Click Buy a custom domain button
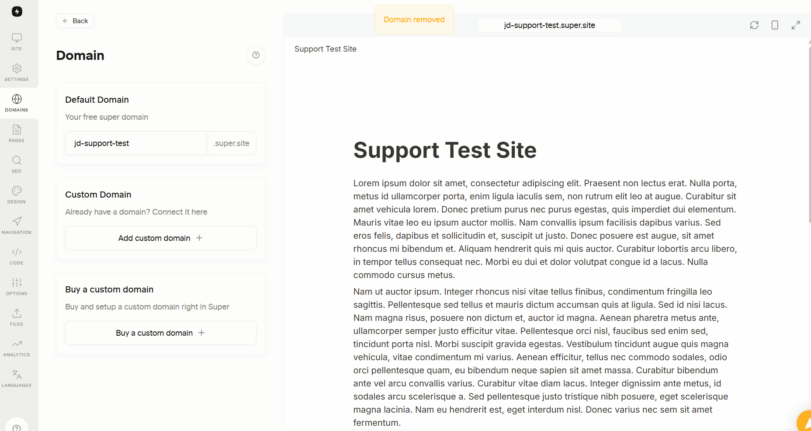Image resolution: width=811 pixels, height=431 pixels. pyautogui.click(x=161, y=333)
